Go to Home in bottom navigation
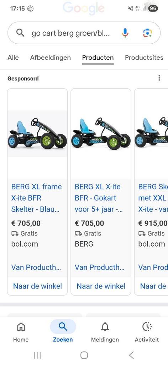Viewport: 168px width, 366px height. [21, 331]
